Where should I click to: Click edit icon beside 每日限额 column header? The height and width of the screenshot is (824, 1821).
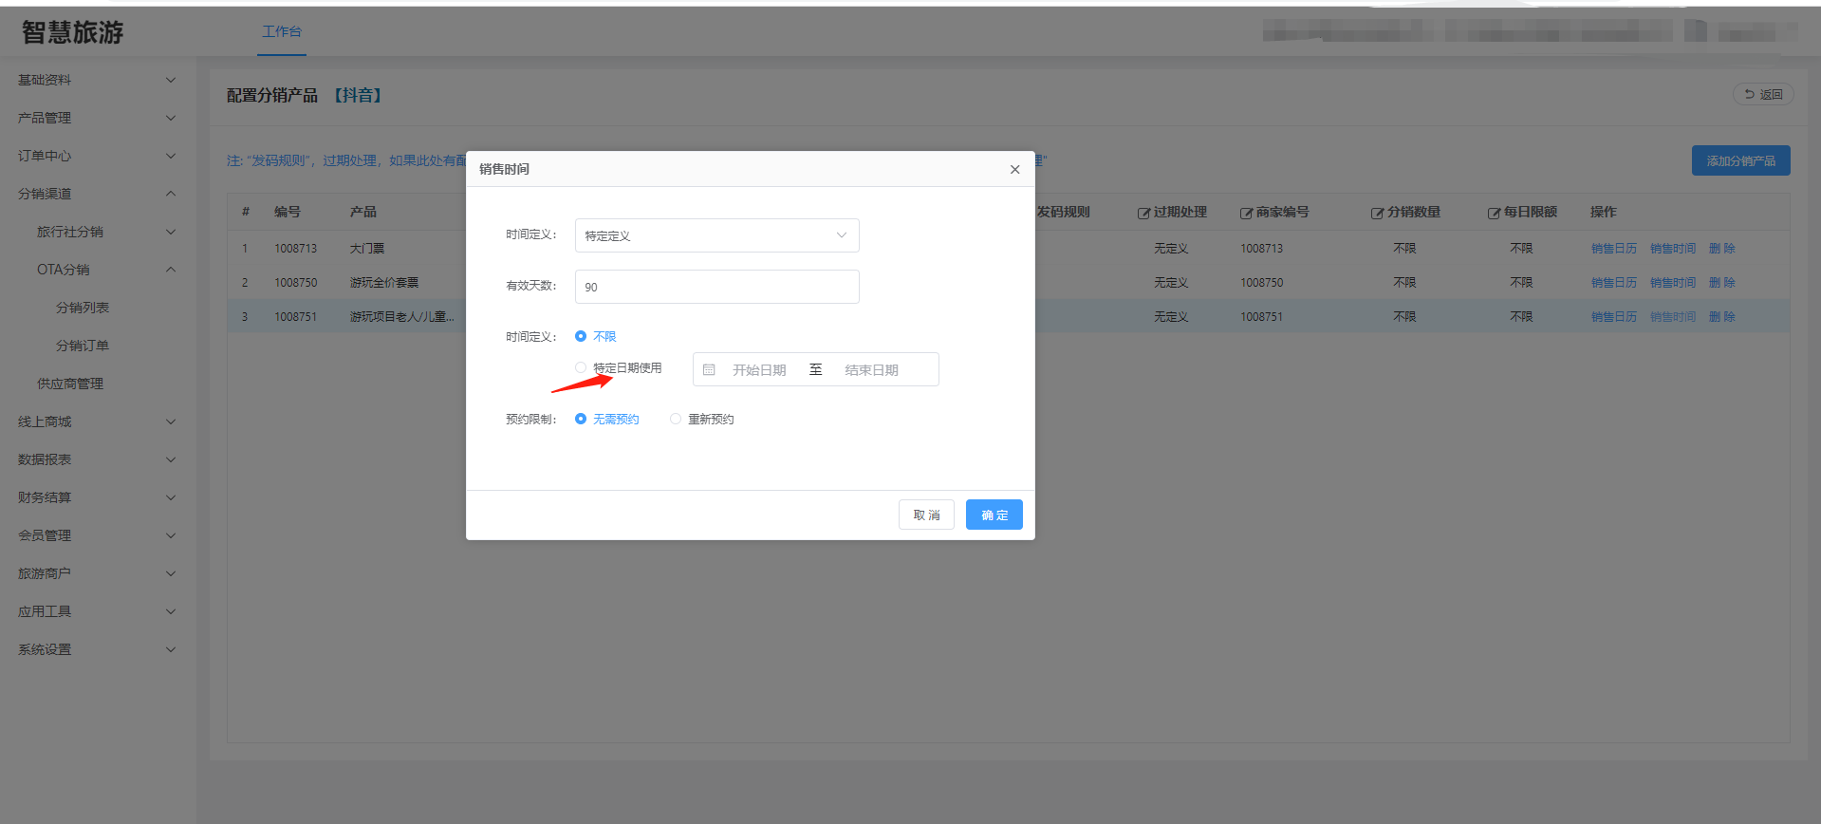[1494, 213]
